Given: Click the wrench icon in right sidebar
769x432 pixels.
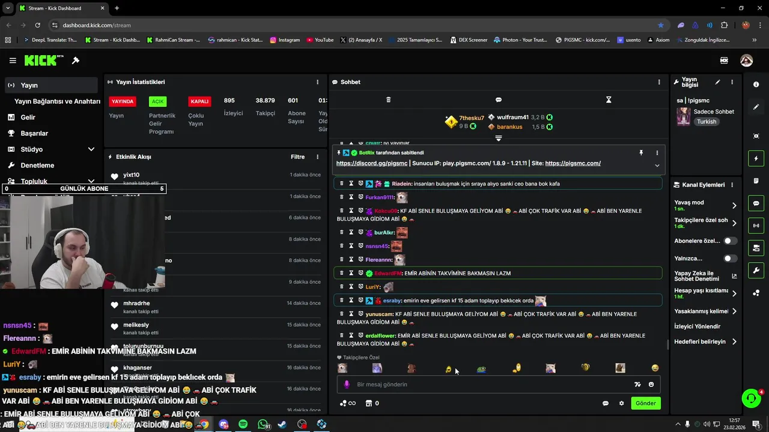Looking at the screenshot, I should tap(756, 271).
